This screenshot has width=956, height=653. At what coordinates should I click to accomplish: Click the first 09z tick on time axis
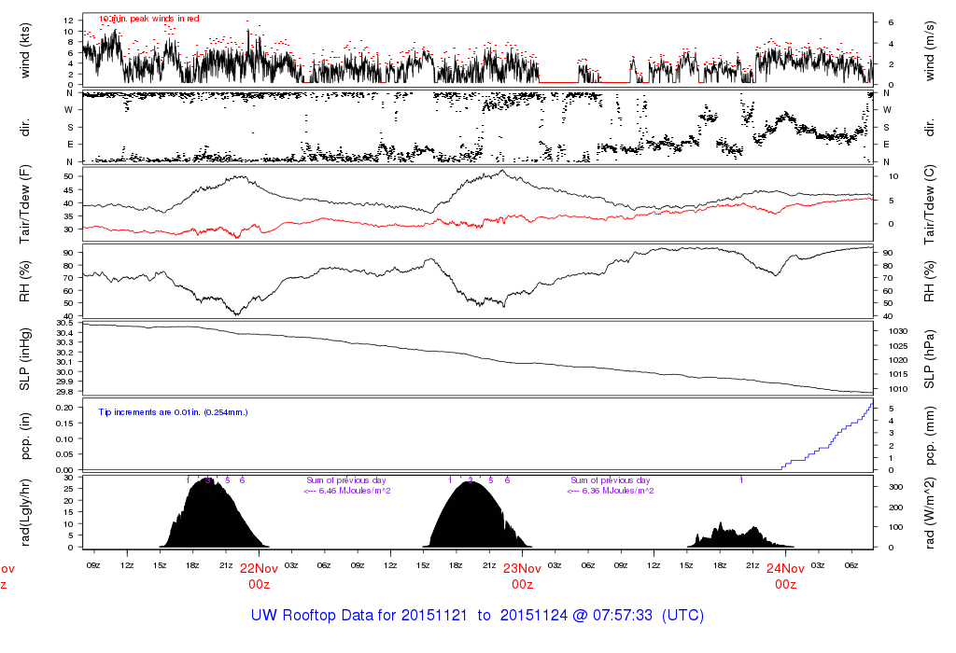(93, 565)
